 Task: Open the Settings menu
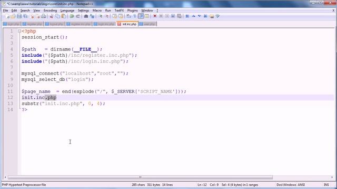pyautogui.click(x=83, y=10)
